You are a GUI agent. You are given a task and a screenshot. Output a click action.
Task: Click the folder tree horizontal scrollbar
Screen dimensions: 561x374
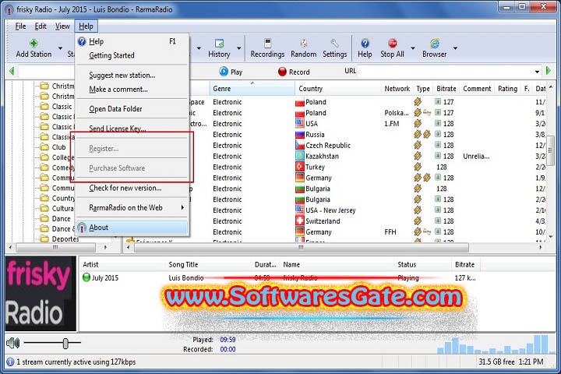point(55,247)
